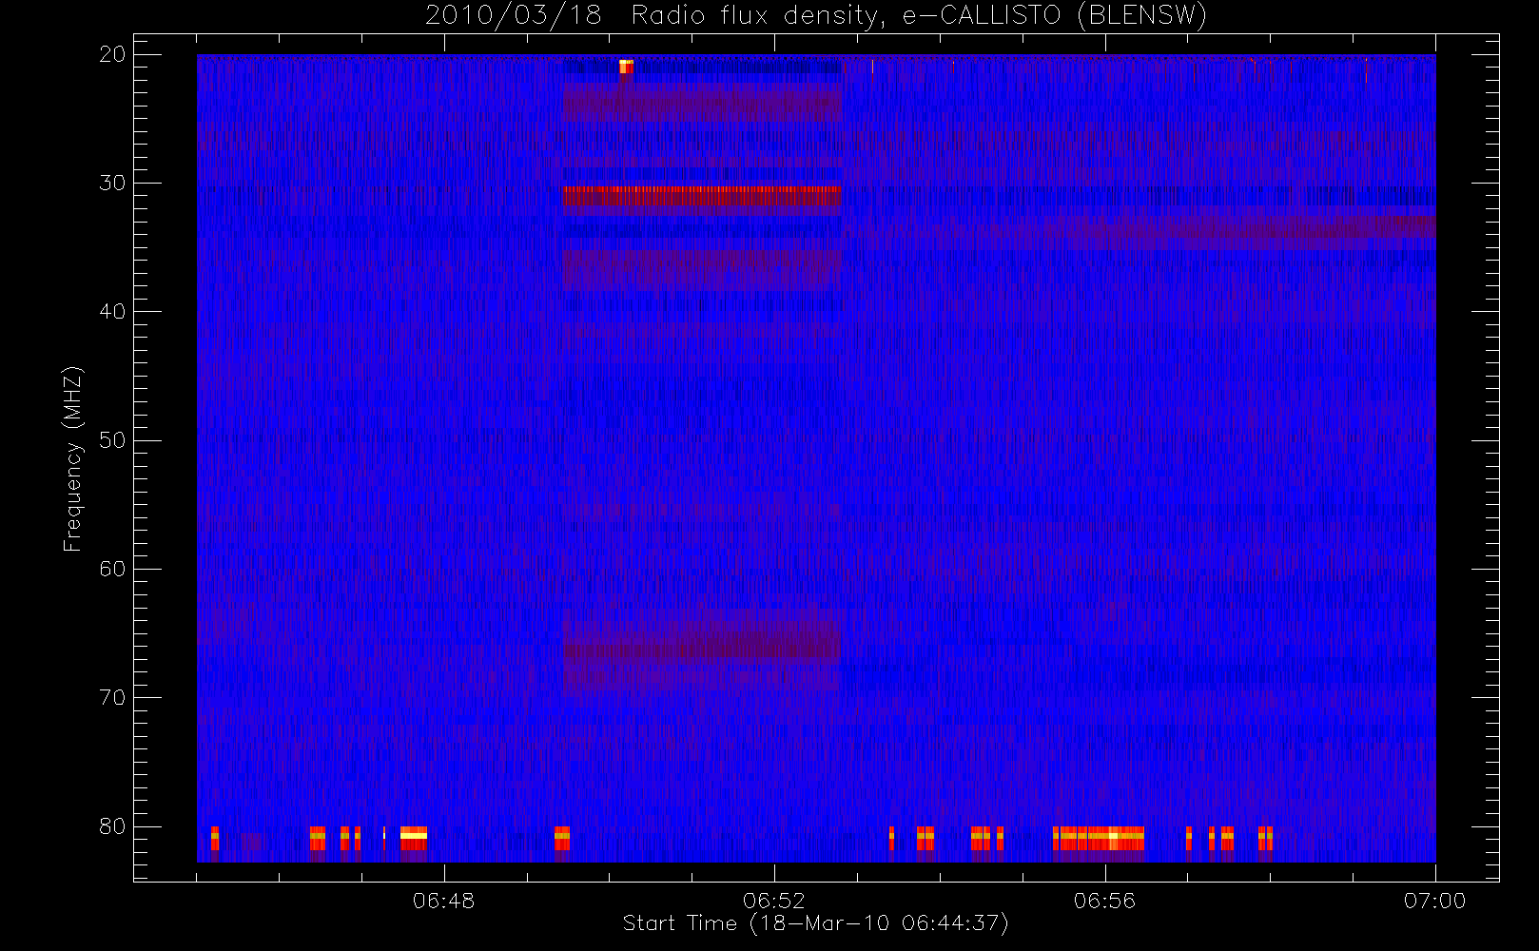This screenshot has height=951, width=1539.
Task: Click the 20 MHz frequency tick label
Action: (x=112, y=54)
